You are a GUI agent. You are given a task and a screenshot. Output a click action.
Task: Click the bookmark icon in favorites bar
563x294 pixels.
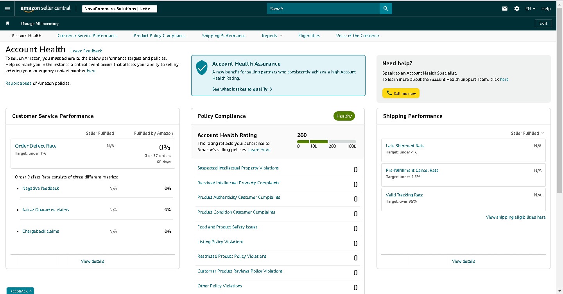click(7, 23)
